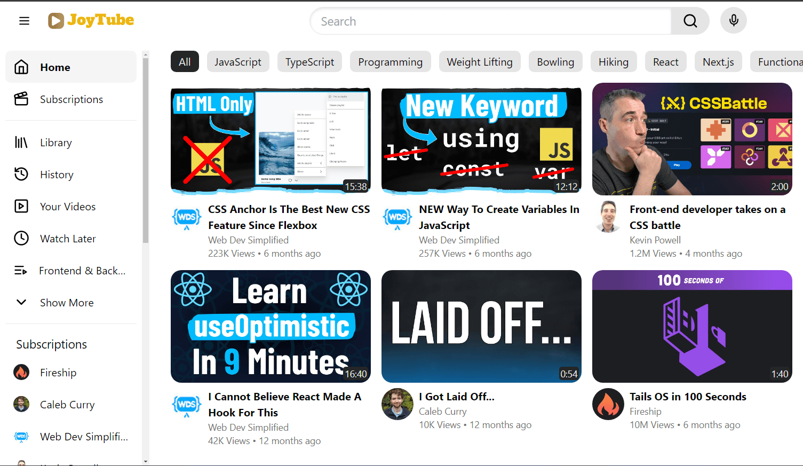Screen dimensions: 803x466
Task: Click the Library books icon
Action: point(21,143)
